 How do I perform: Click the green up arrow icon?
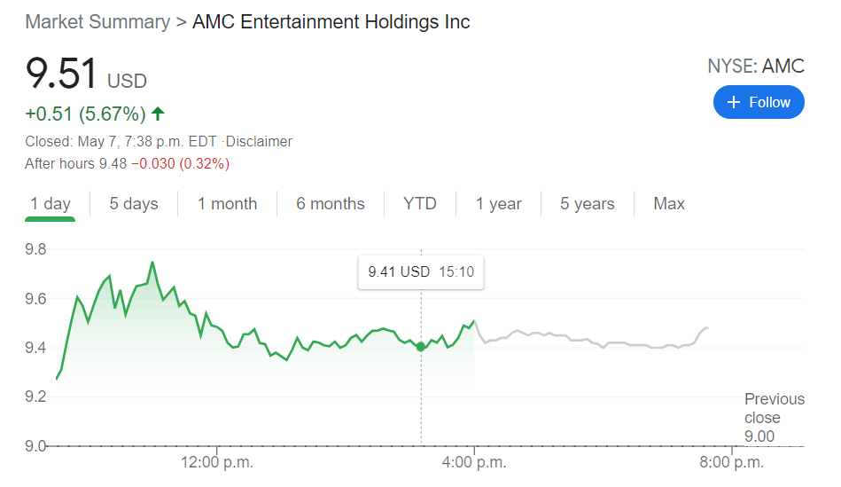(158, 114)
